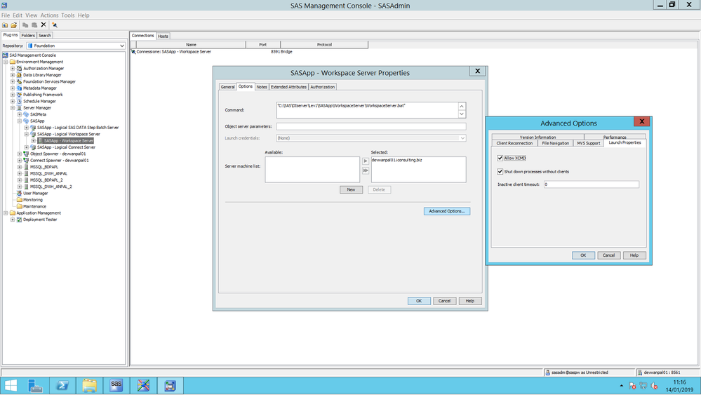This screenshot has height=409, width=701.
Task: Click the double-arrow move-all button
Action: [x=366, y=170]
